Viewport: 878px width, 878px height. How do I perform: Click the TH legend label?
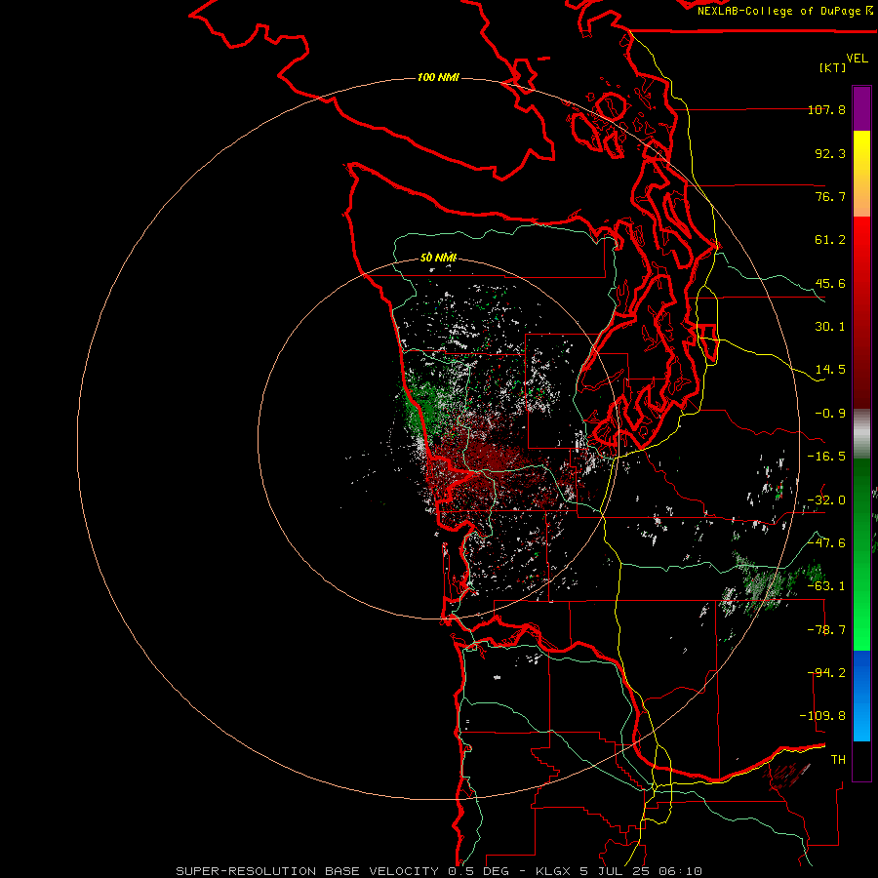(x=838, y=760)
